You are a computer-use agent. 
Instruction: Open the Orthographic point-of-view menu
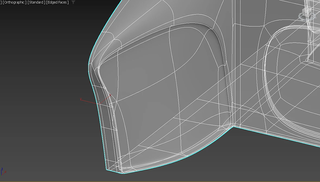coord(14,2)
